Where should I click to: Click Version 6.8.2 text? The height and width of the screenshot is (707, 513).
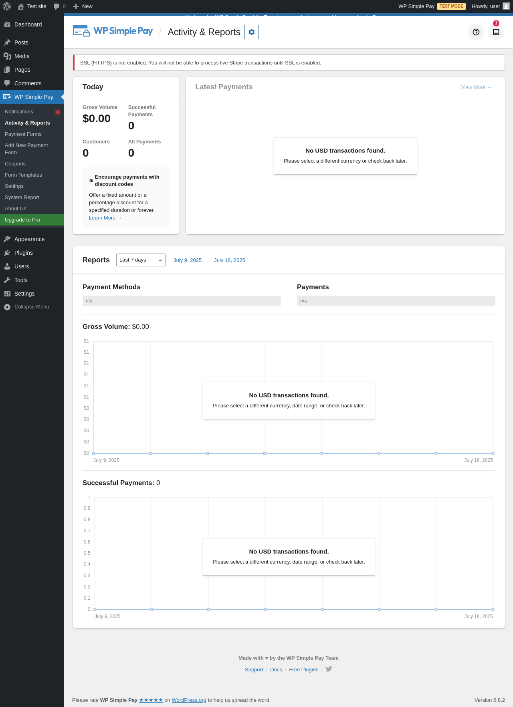coord(490,700)
